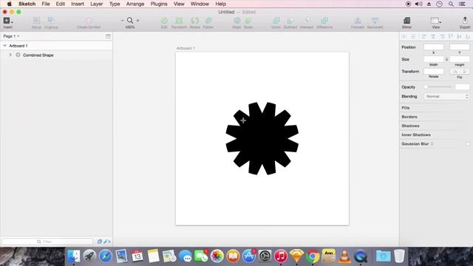
Task: Click the Opacity value field
Action: [462, 87]
